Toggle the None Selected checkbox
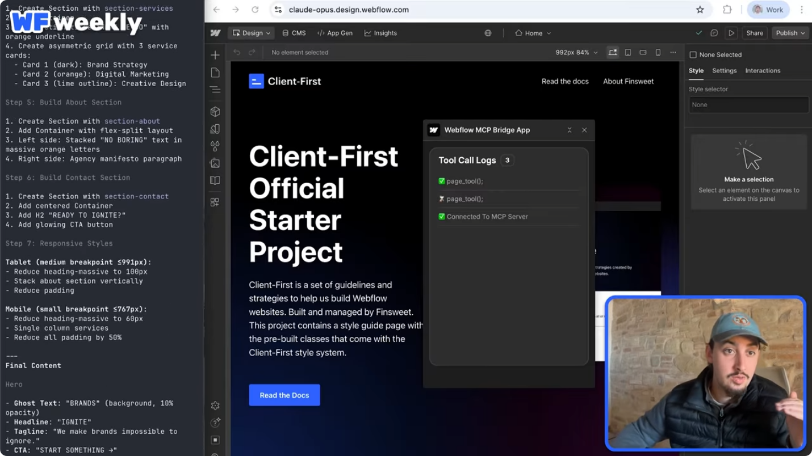Viewport: 812px width, 456px height. coord(693,55)
